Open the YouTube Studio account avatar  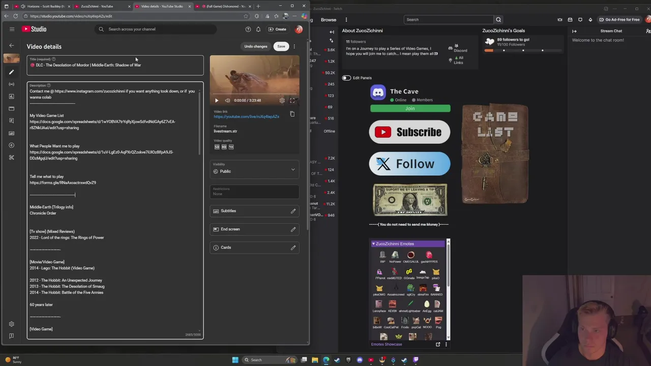click(299, 29)
